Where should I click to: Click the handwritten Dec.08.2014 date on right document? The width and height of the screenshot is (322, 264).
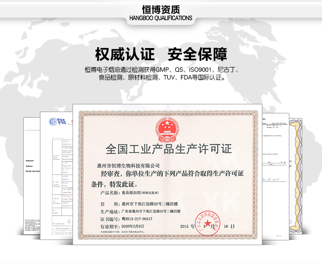coord(270,179)
